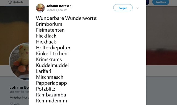Open the Startseite menu item
177x105 pixels.
(x=16, y=2)
